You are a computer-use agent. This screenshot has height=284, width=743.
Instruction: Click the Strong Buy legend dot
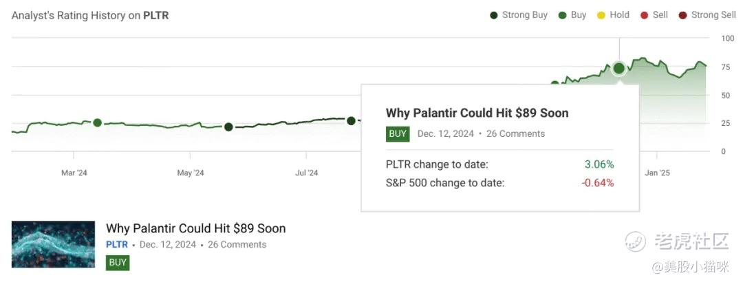(x=493, y=15)
